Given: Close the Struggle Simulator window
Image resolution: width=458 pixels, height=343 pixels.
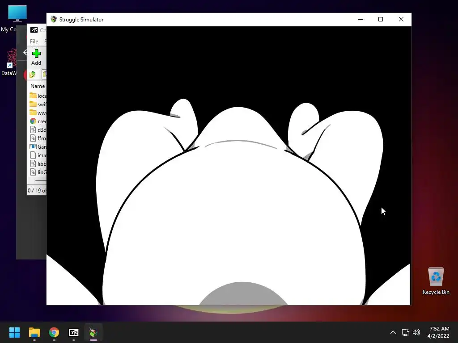Looking at the screenshot, I should coord(401,19).
